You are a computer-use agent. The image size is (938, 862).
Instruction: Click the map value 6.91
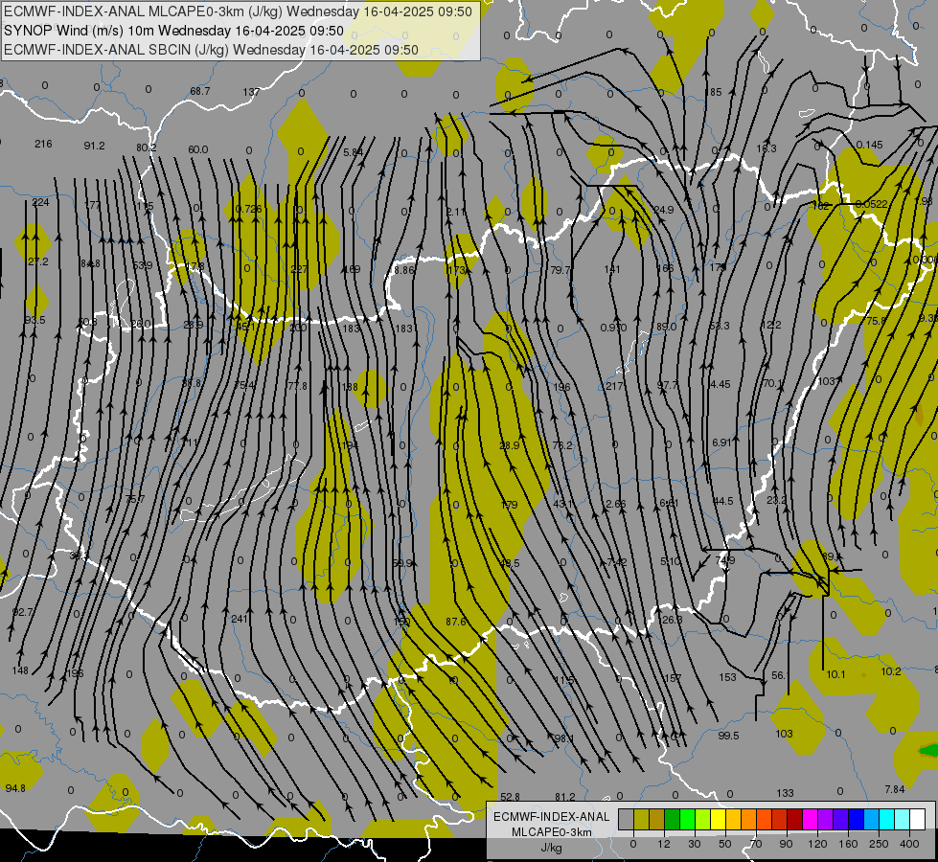[x=721, y=442]
